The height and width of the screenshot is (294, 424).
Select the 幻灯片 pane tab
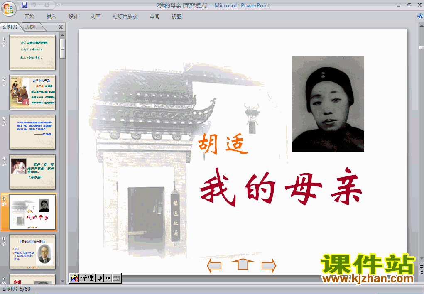click(10, 27)
